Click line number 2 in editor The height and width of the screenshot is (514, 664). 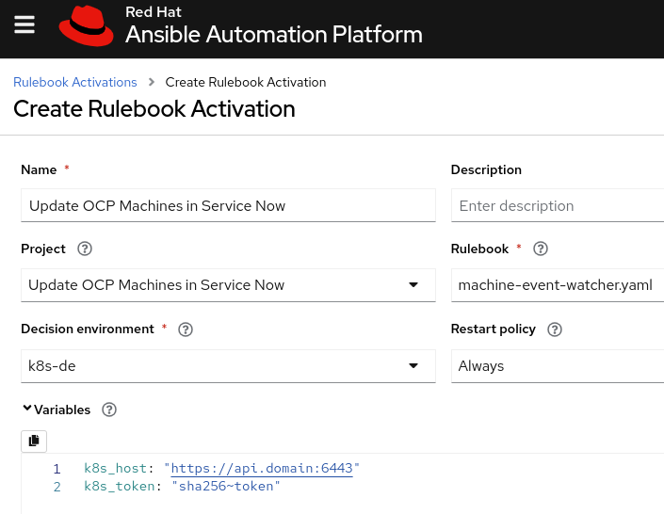click(x=57, y=487)
